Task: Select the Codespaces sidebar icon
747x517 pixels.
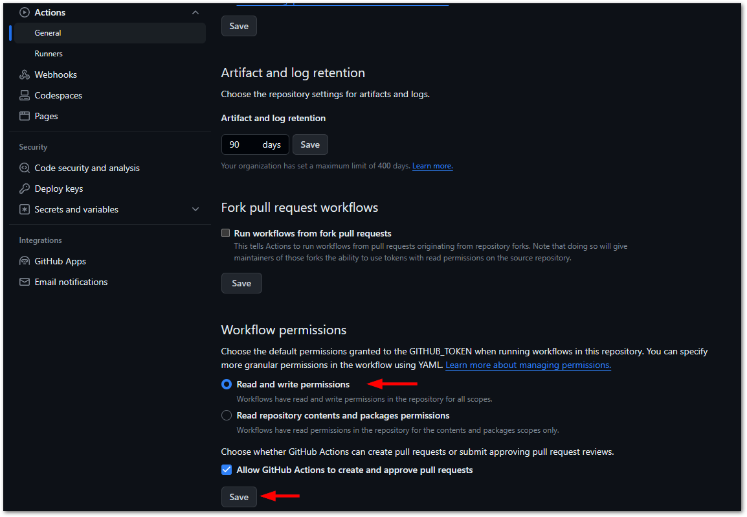Action: (x=24, y=95)
